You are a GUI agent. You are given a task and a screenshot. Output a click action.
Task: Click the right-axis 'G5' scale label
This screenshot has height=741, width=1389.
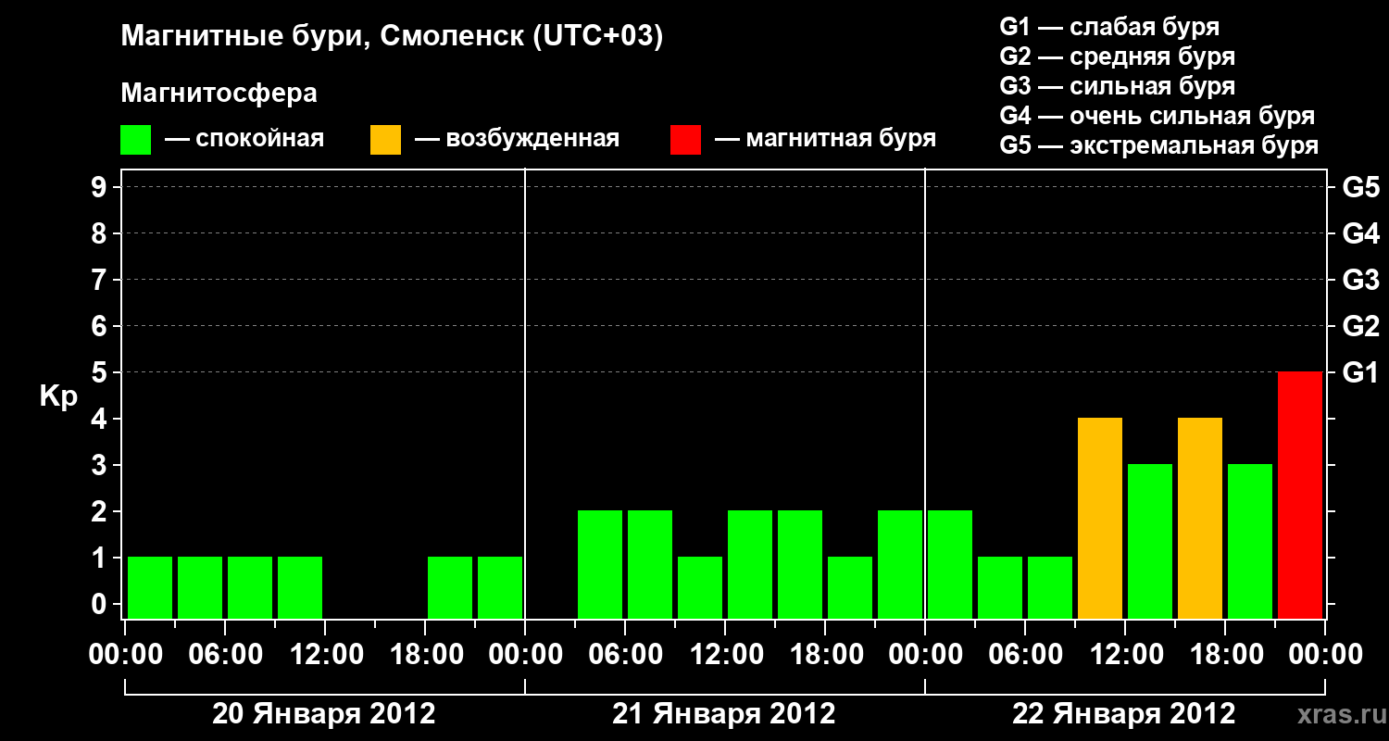[x=1361, y=187]
